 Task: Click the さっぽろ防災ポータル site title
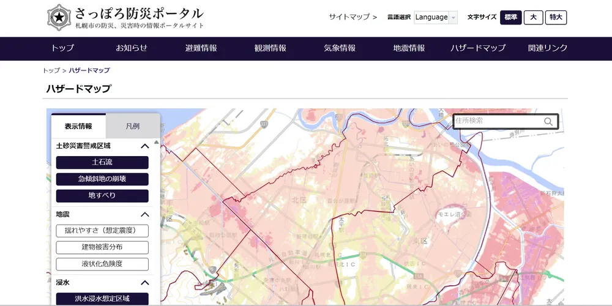(x=139, y=13)
